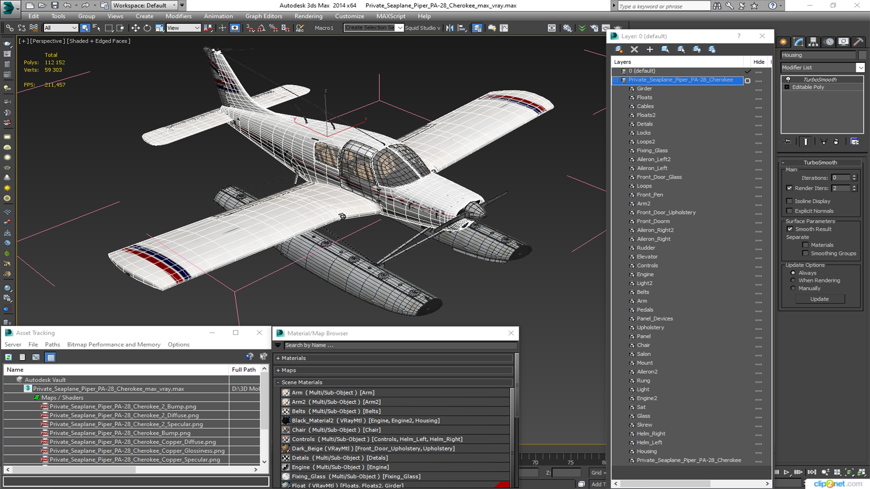
Task: Add selected objects to layer plus icon
Action: 649,49
